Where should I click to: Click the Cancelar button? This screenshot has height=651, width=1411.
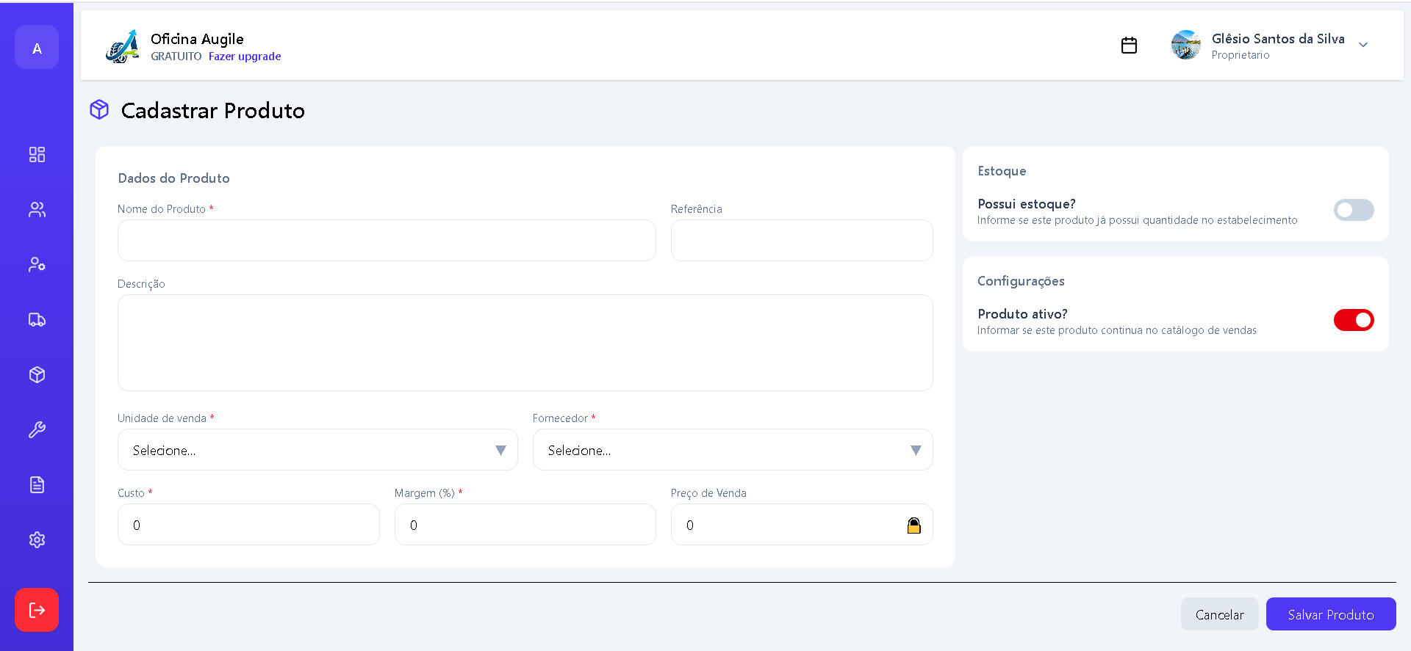pos(1219,614)
